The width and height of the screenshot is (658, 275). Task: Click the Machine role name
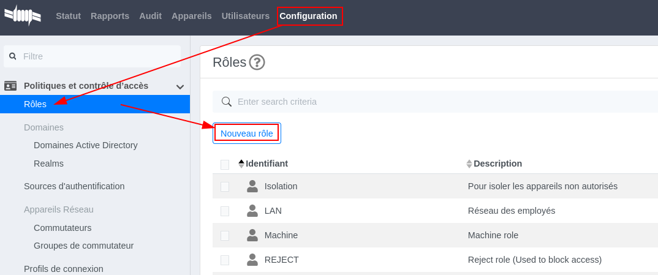click(x=281, y=235)
